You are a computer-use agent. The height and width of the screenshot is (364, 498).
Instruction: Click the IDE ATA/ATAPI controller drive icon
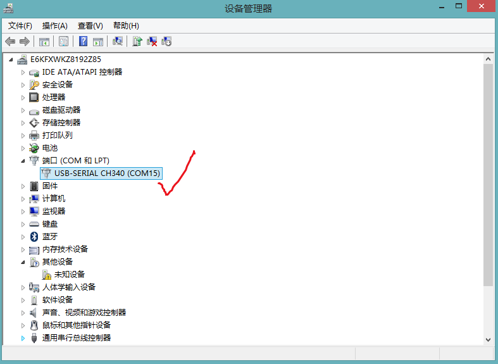(x=34, y=72)
